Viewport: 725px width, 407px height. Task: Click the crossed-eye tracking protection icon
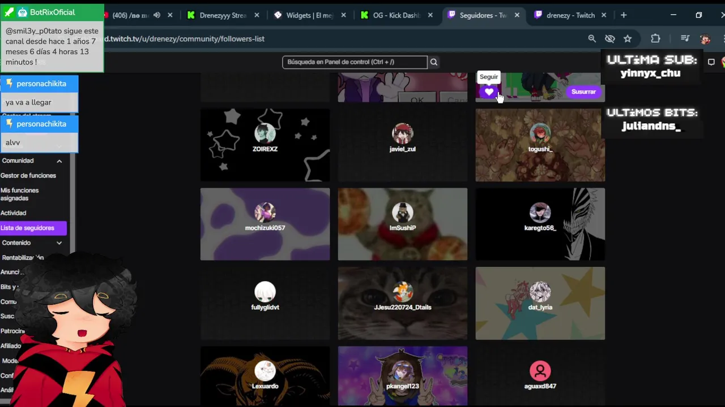point(610,38)
